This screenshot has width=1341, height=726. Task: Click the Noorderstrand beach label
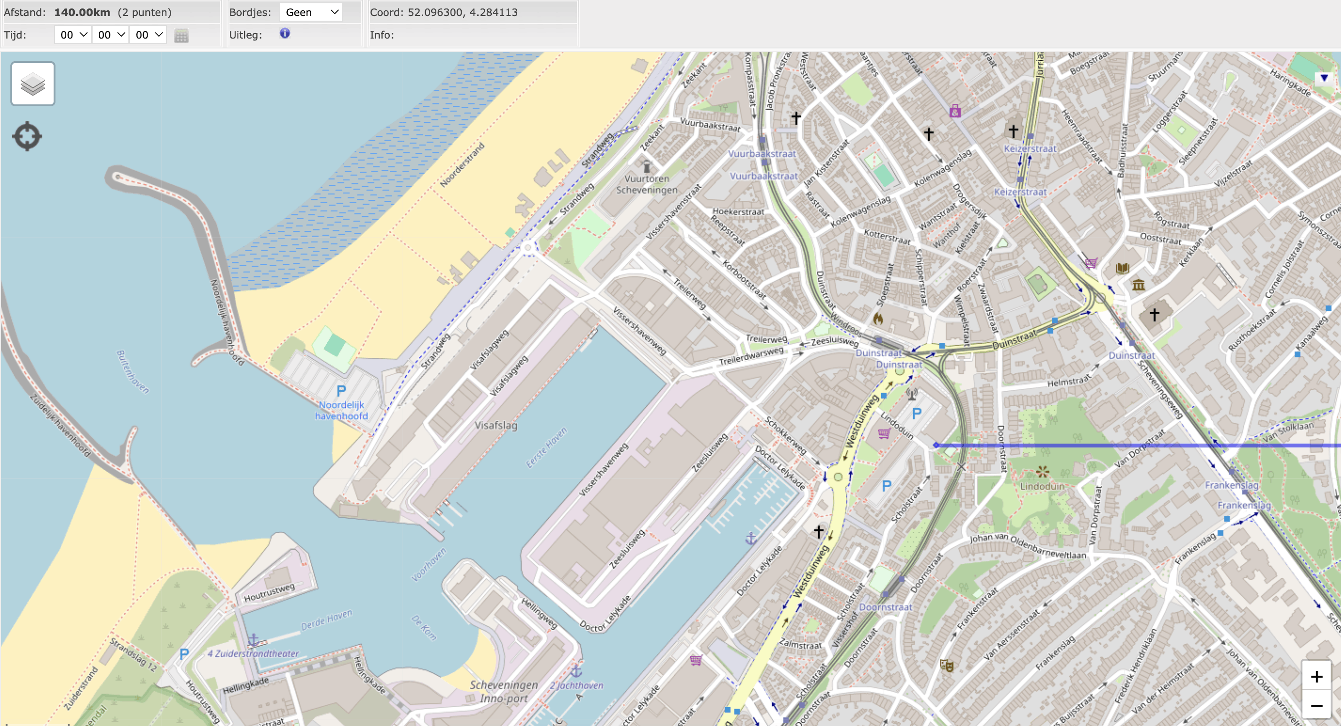pyautogui.click(x=462, y=165)
